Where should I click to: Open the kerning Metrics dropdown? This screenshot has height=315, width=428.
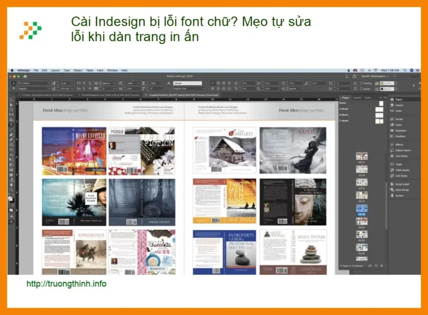114,83
